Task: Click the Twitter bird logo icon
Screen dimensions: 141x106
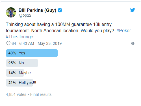Action: [x=133, y=10]
